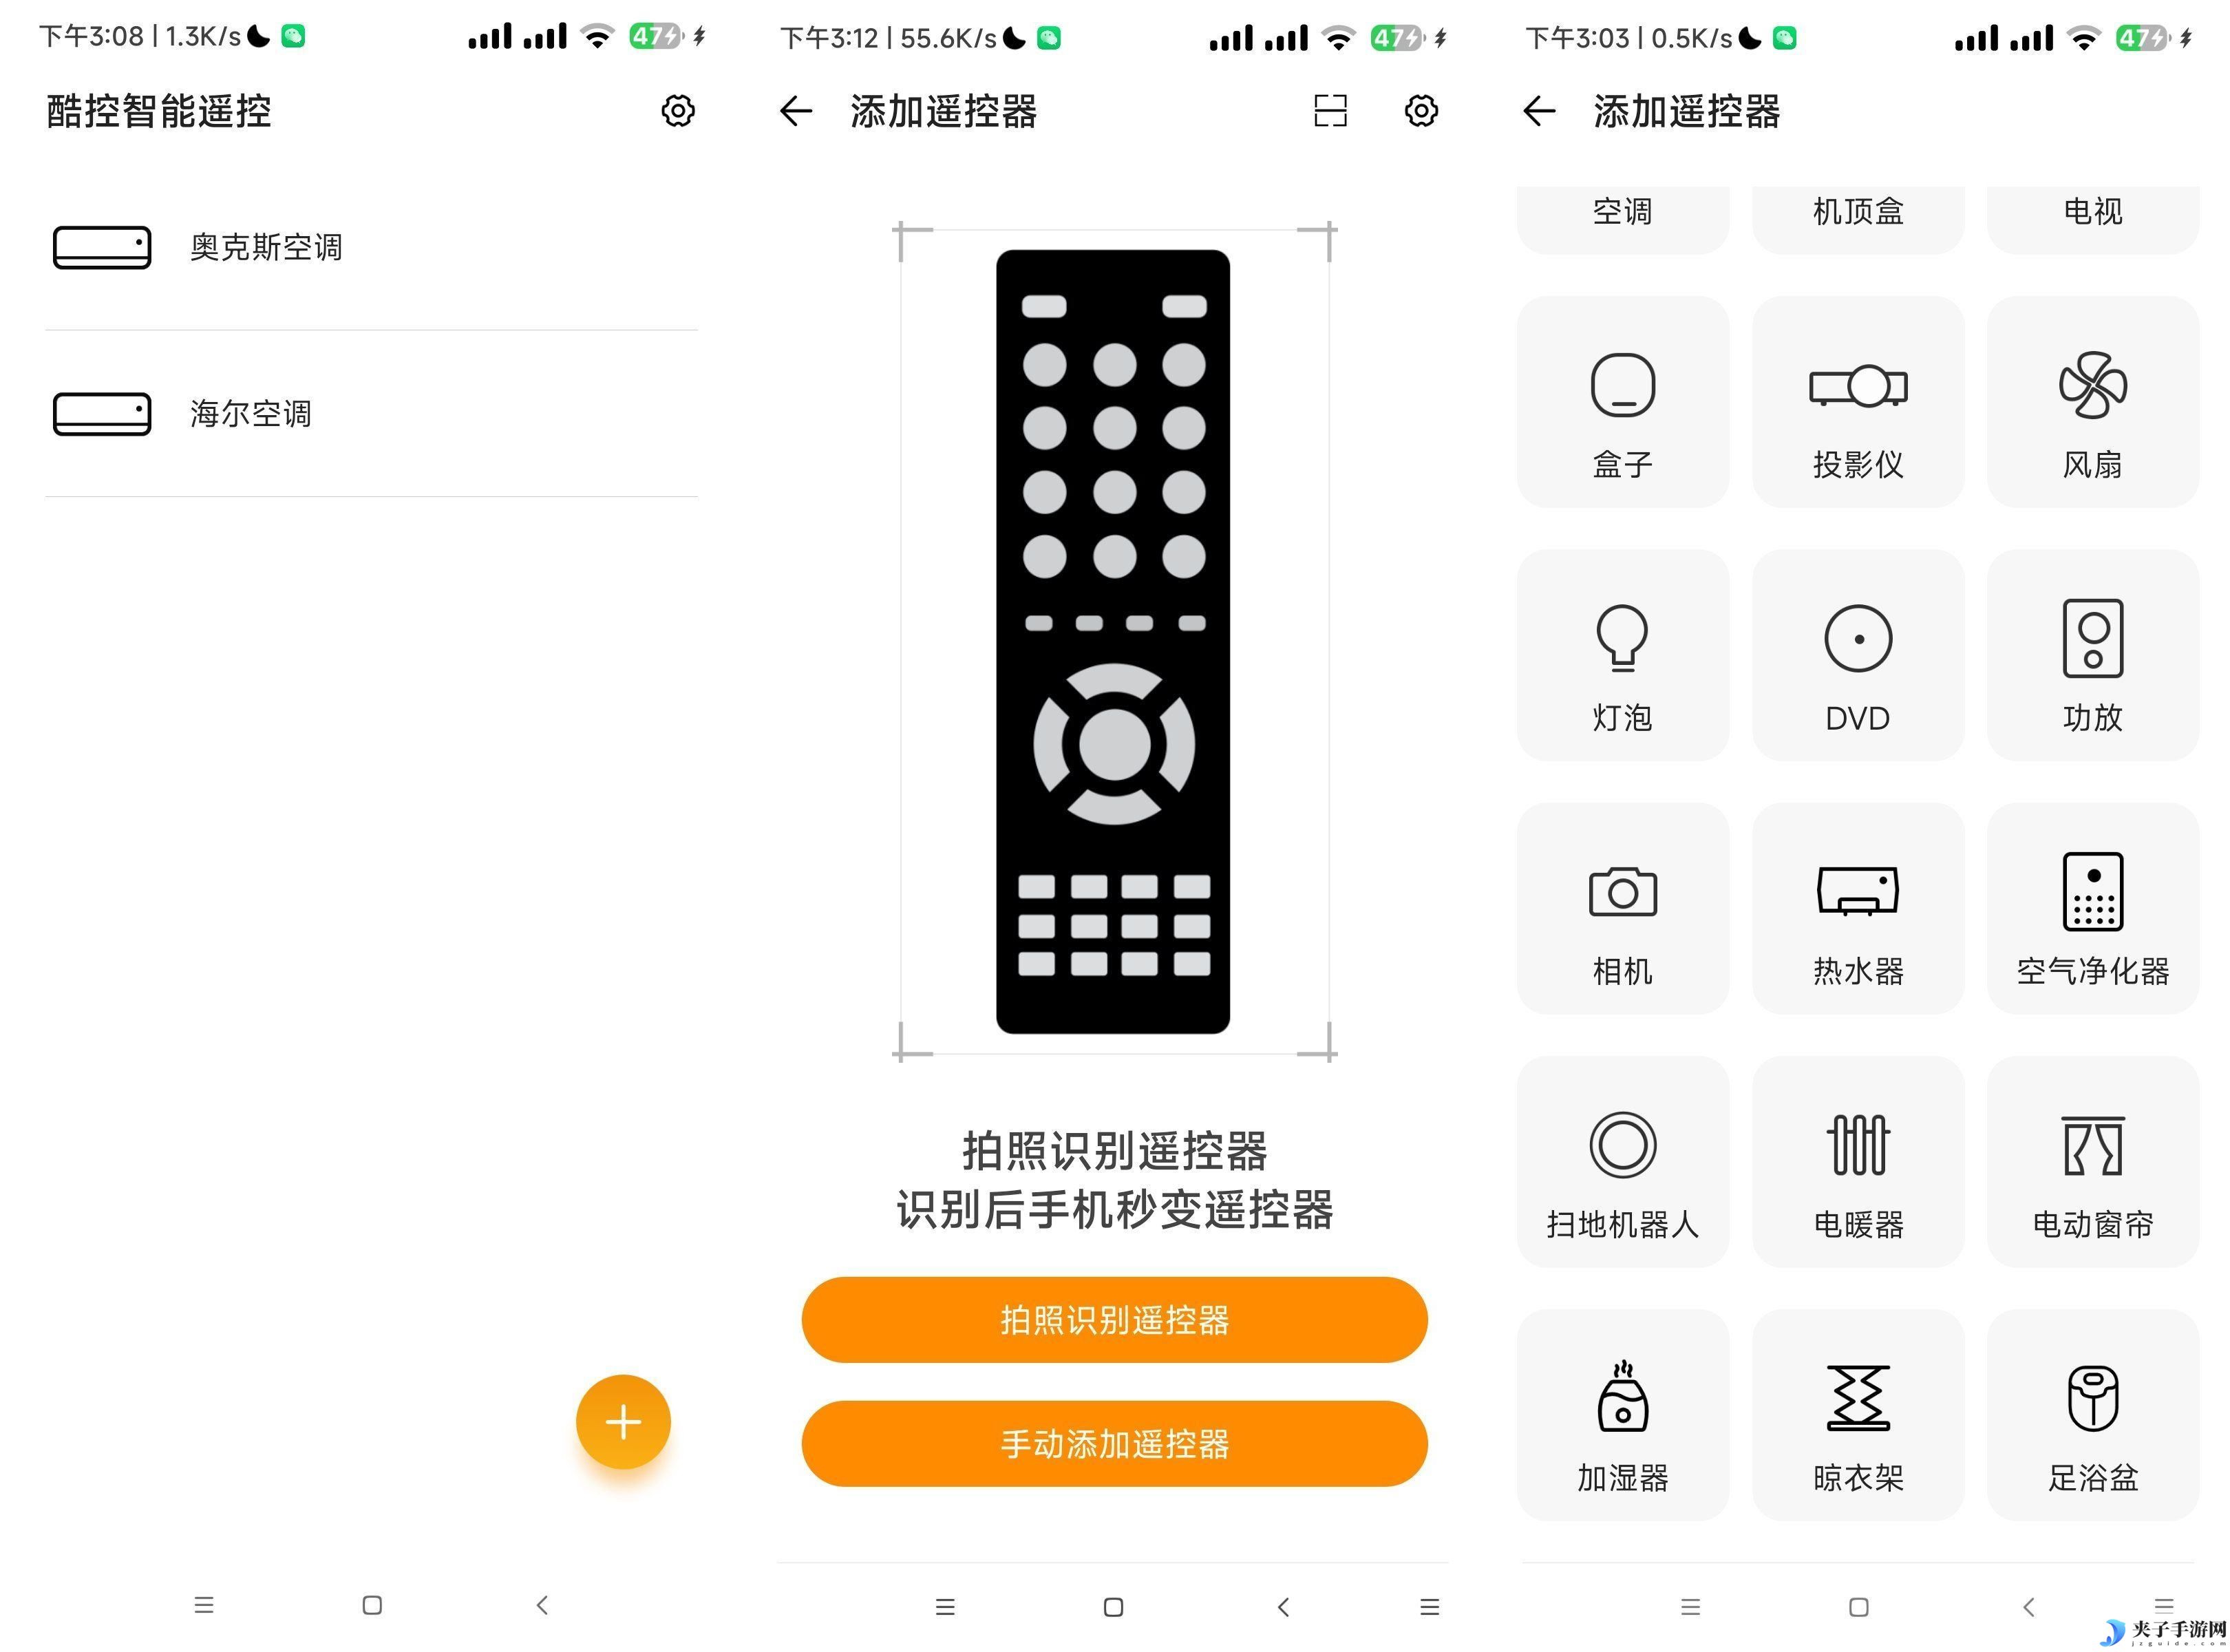The height and width of the screenshot is (1652, 2230).
Task: Open the 海尔空调 remote entry
Action: [x=371, y=414]
